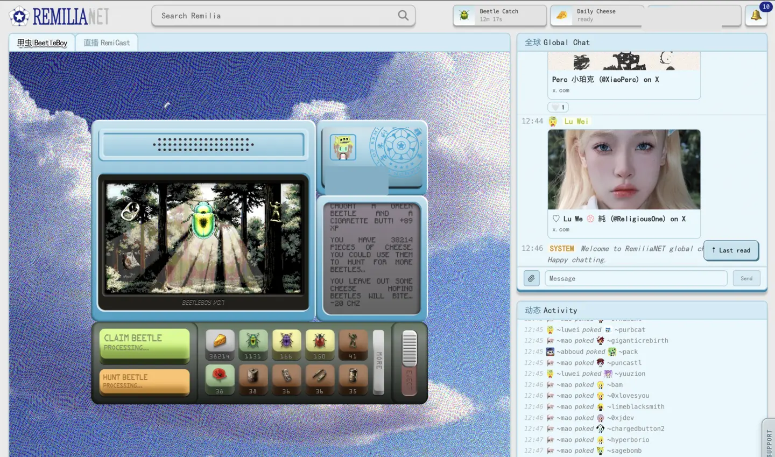
Task: Open the Daily Cheese ready widget
Action: 596,16
